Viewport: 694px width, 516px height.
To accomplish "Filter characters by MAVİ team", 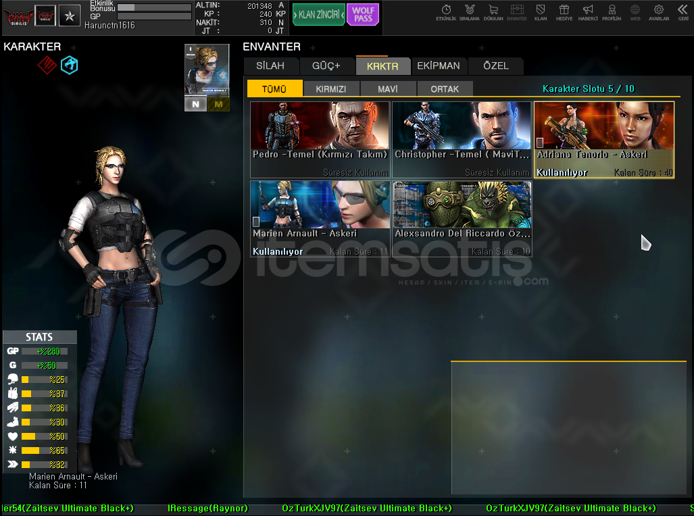I will click(x=388, y=88).
